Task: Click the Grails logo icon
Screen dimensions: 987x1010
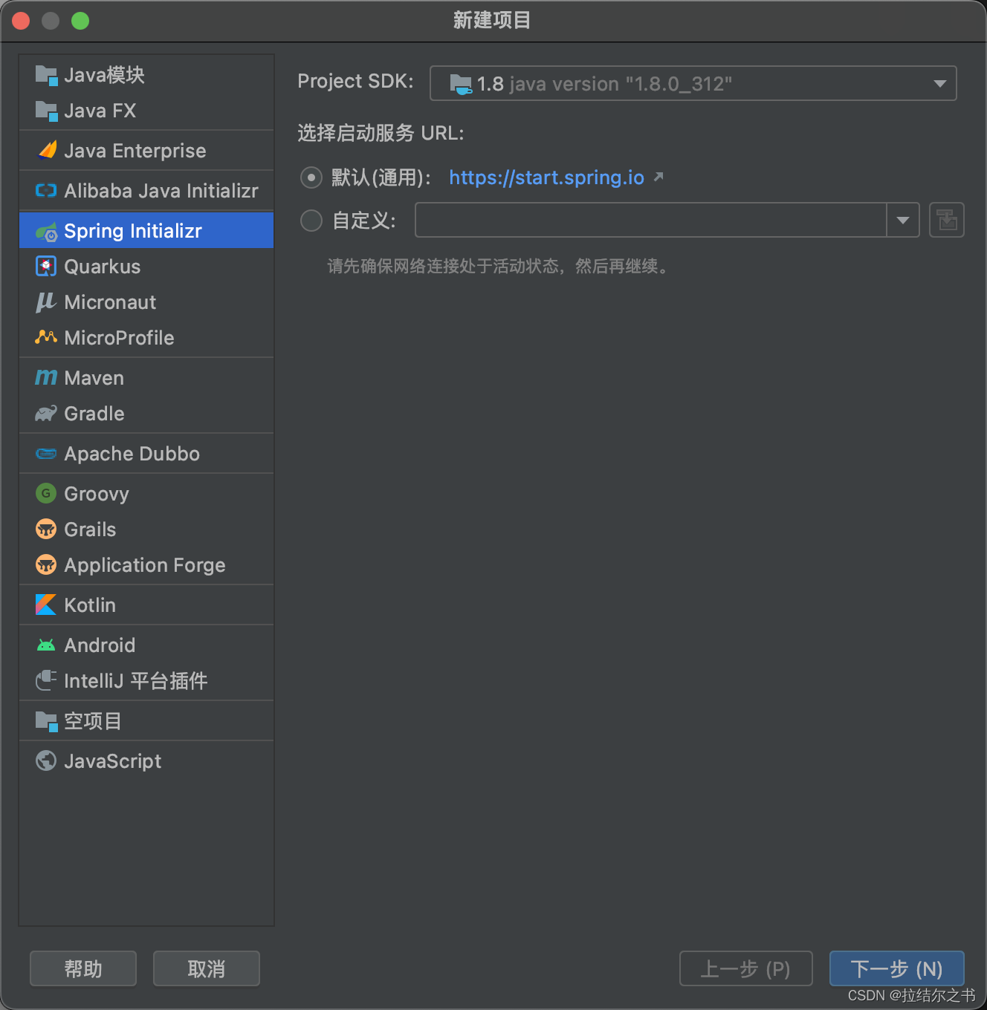Action: click(46, 529)
